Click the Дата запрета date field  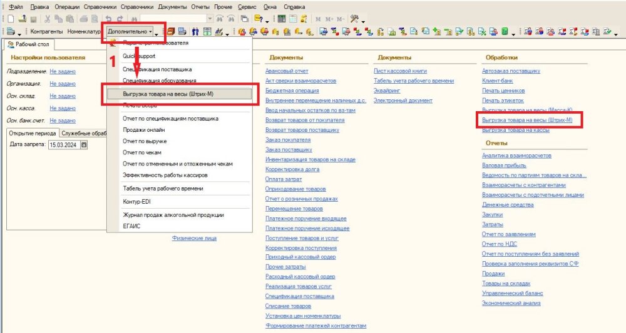[x=64, y=145]
